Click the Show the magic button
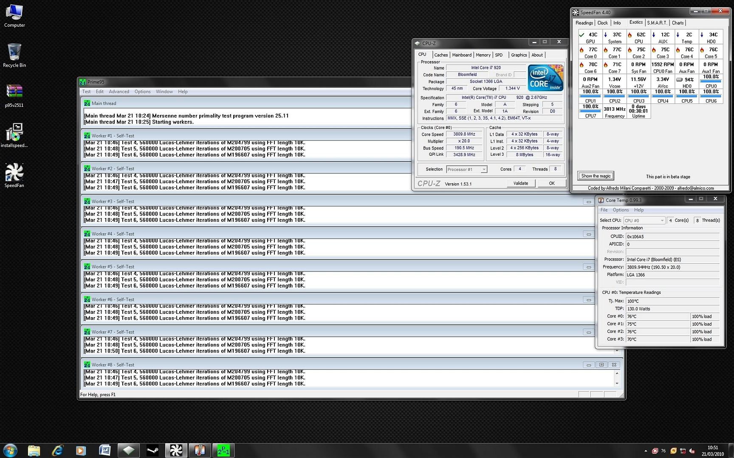This screenshot has height=458, width=734. 596,176
